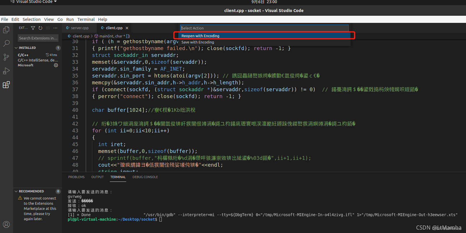Switch to PROBLEMS panel tab
The image size is (466, 233).
(76, 177)
